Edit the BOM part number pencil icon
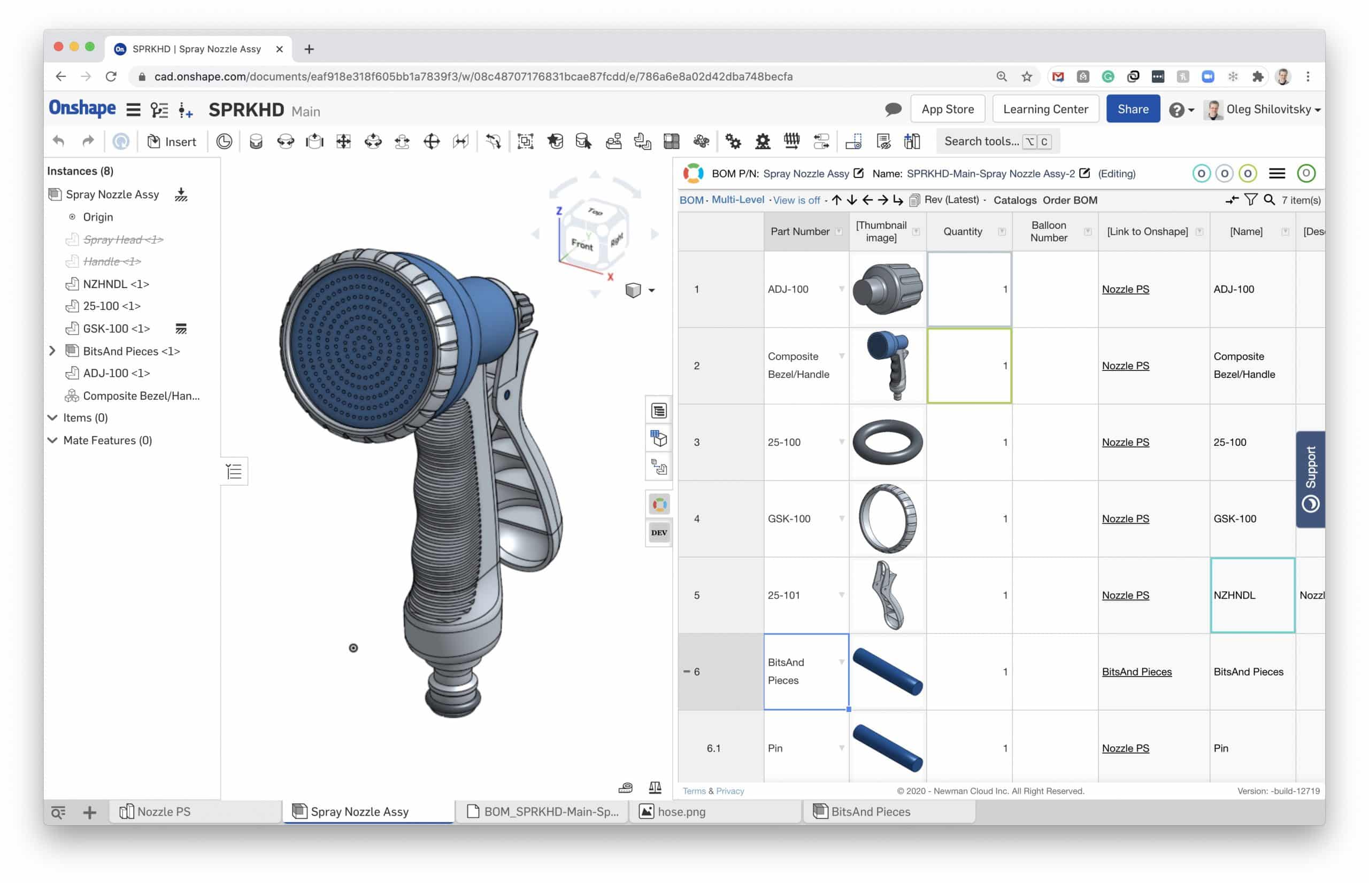 pos(858,173)
